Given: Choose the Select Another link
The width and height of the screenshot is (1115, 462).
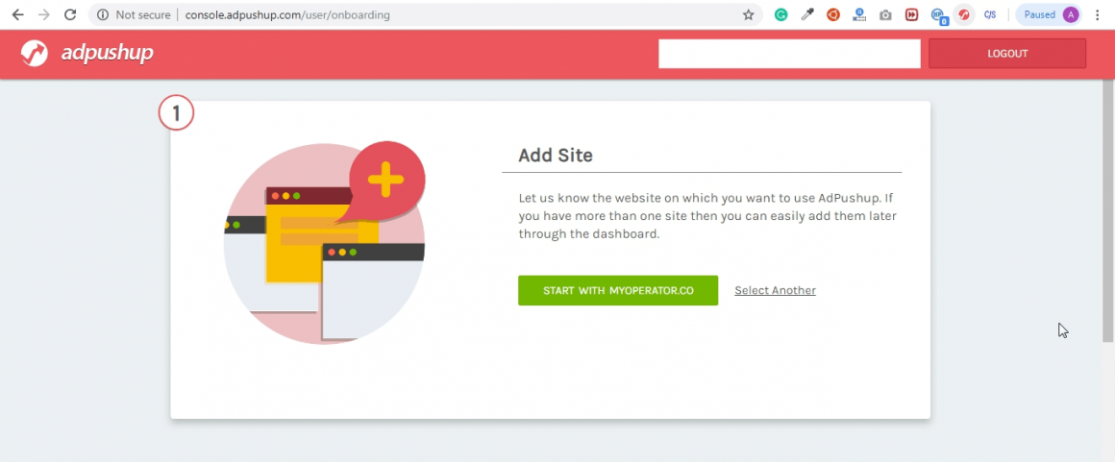Looking at the screenshot, I should pyautogui.click(x=775, y=290).
